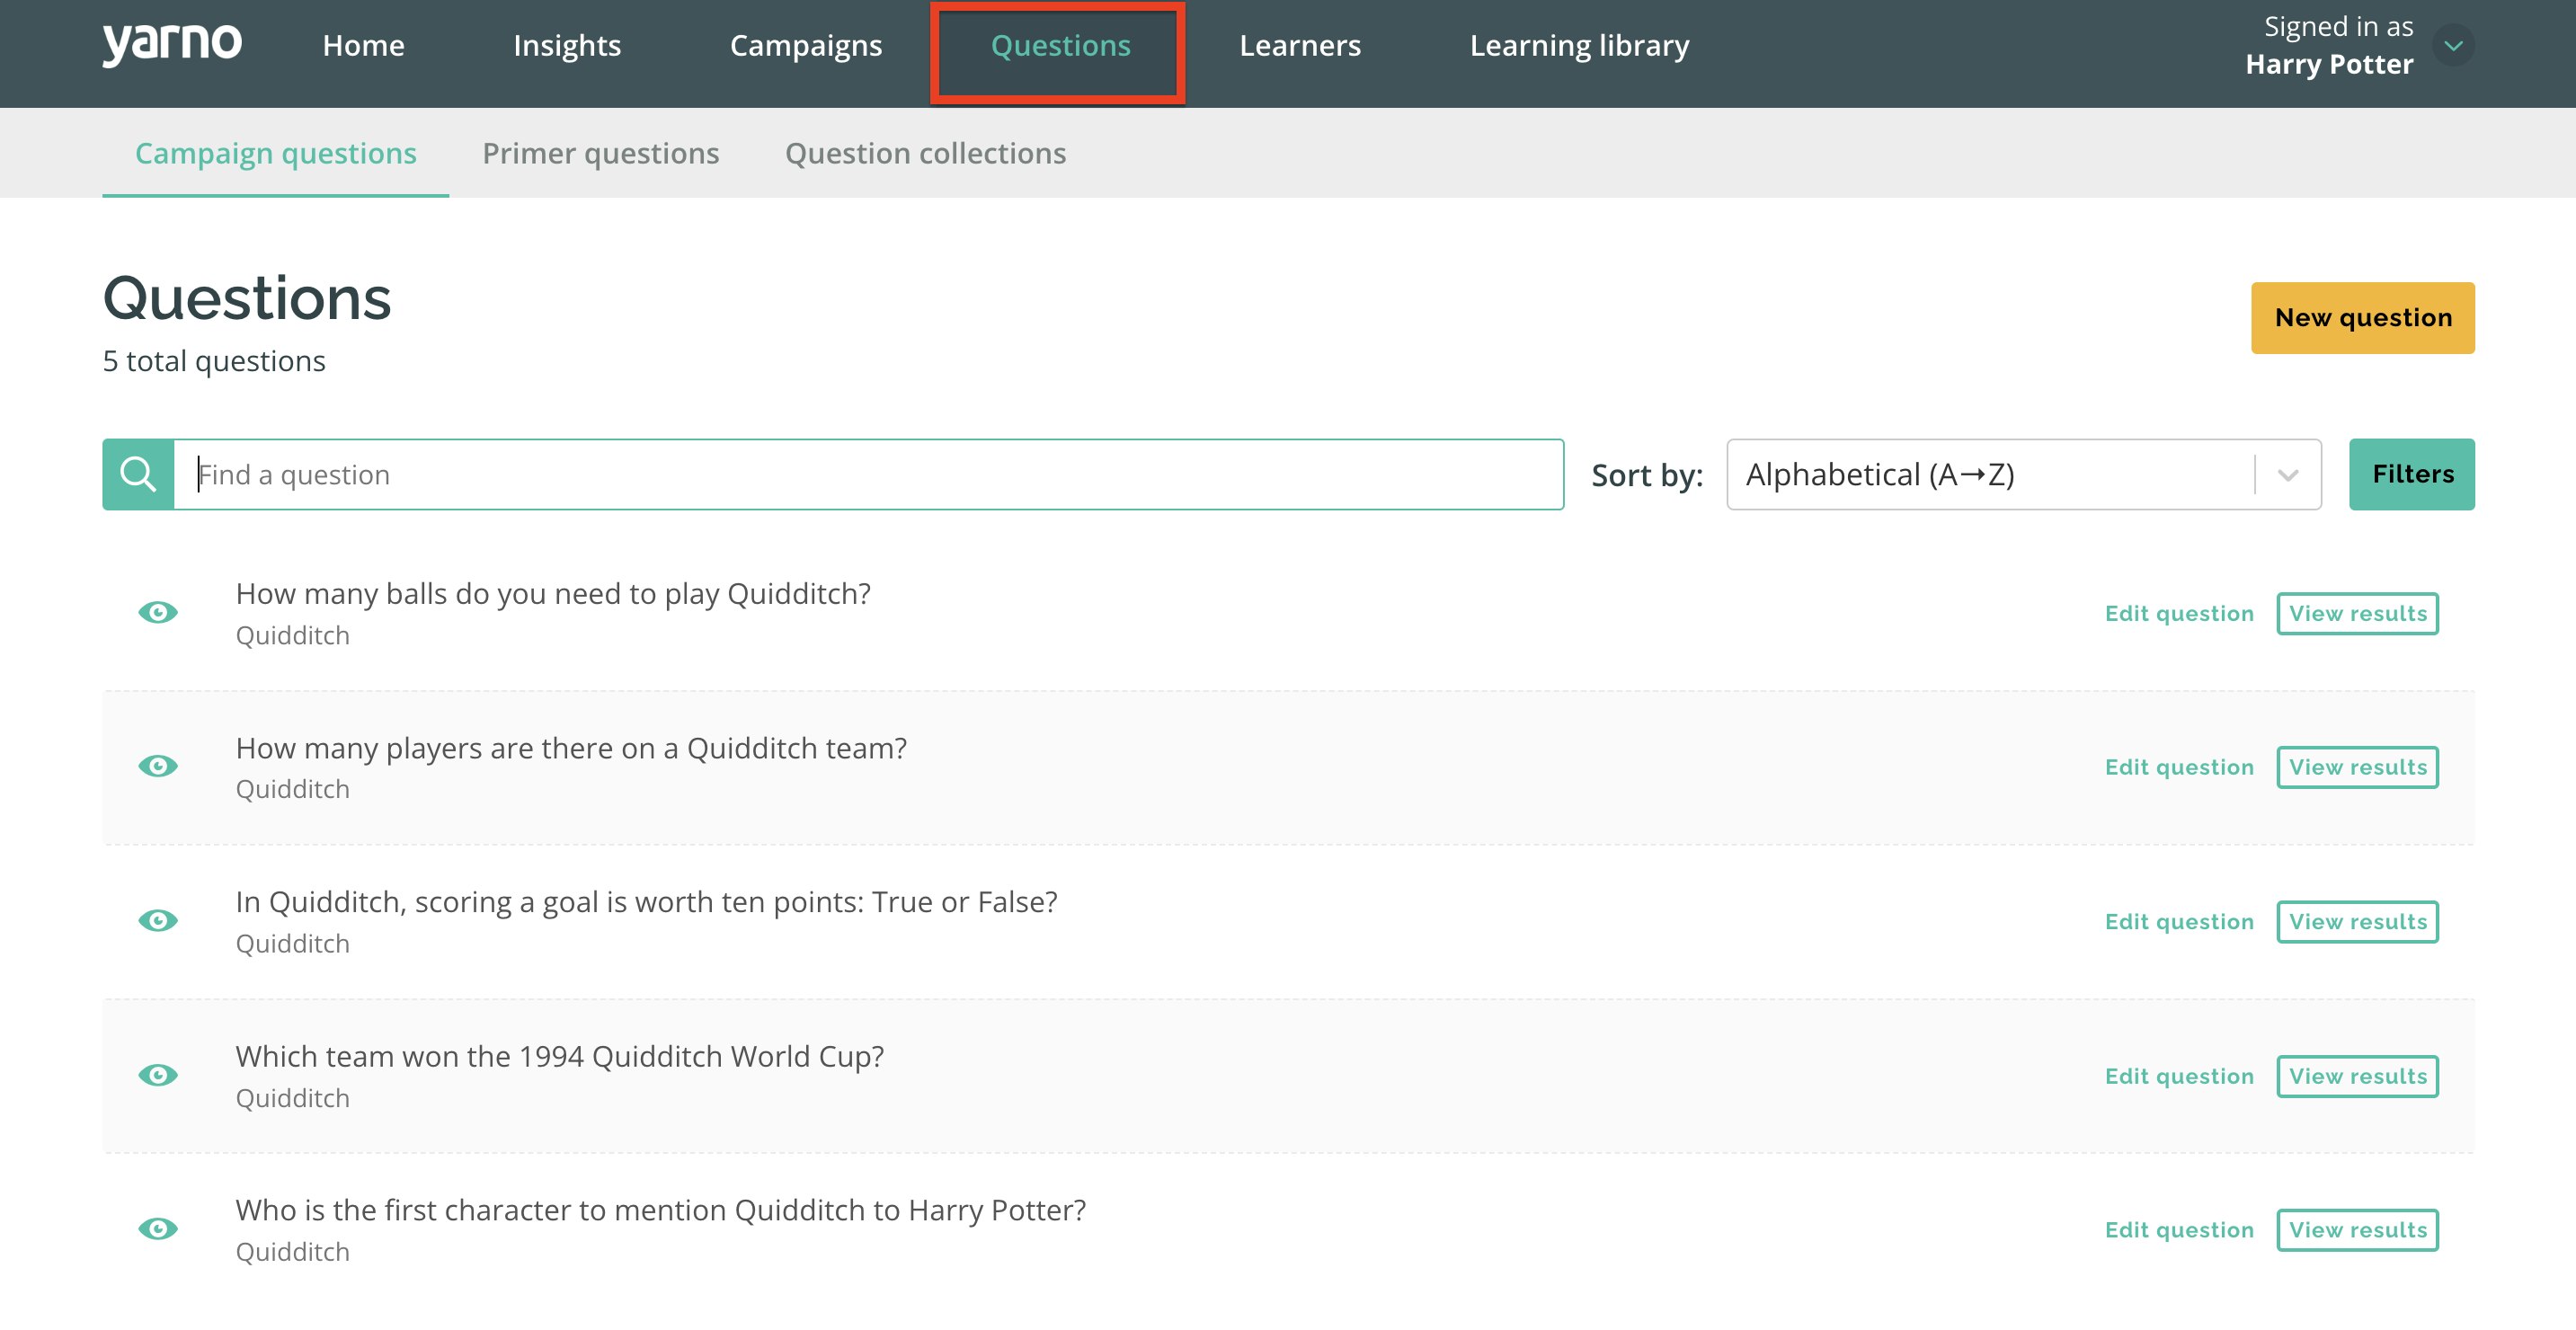Viewport: 2576px width, 1330px height.
Task: Click the New question button
Action: pos(2363,317)
